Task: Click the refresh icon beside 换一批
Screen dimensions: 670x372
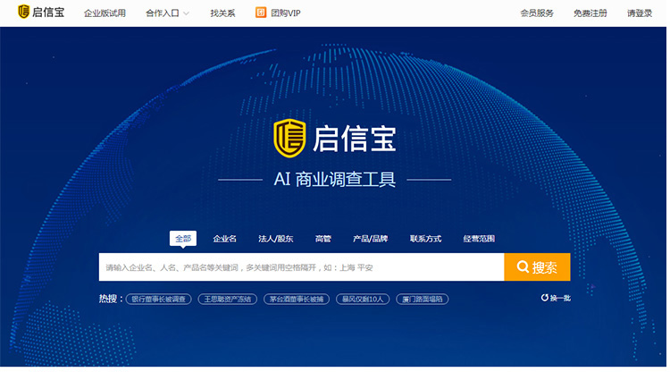Action: (x=544, y=298)
